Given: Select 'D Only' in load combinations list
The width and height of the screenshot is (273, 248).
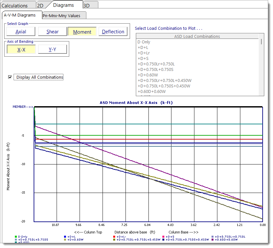Looking at the screenshot, I should (144, 42).
